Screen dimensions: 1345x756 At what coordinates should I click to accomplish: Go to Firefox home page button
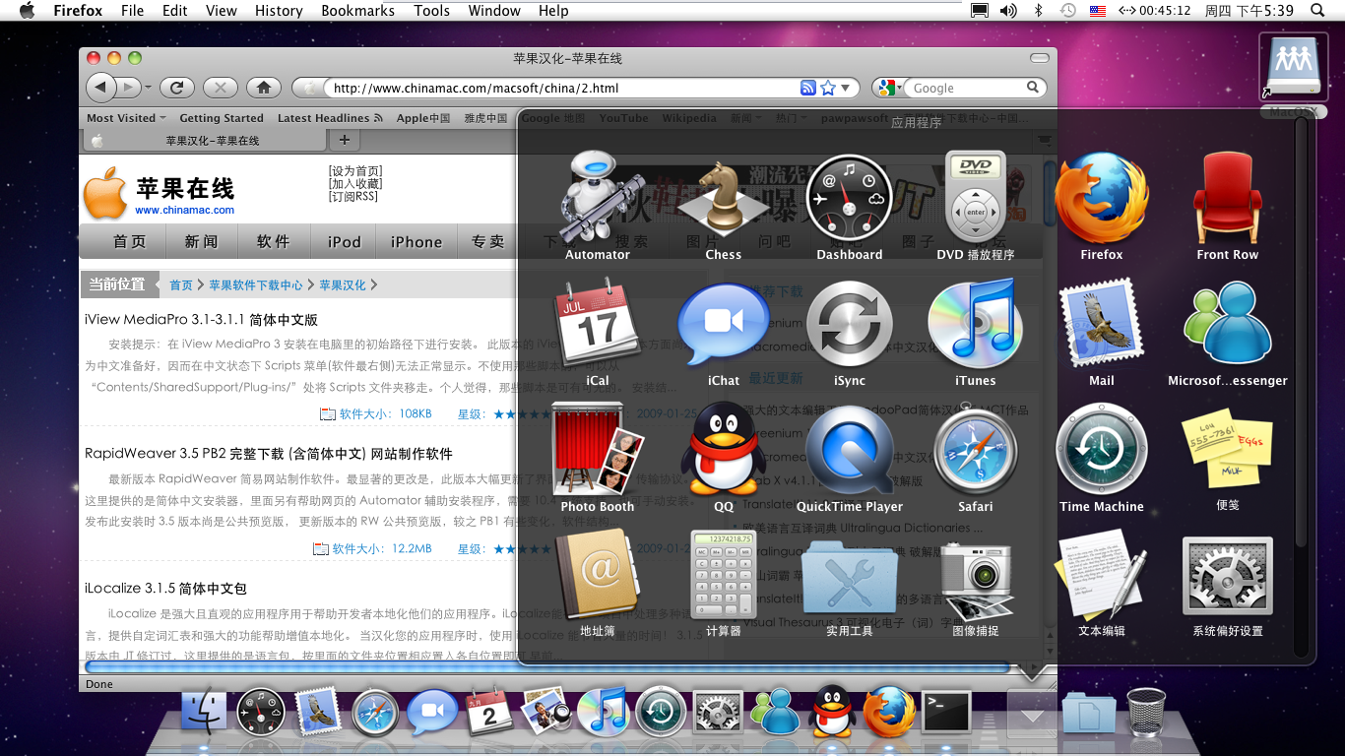click(264, 88)
